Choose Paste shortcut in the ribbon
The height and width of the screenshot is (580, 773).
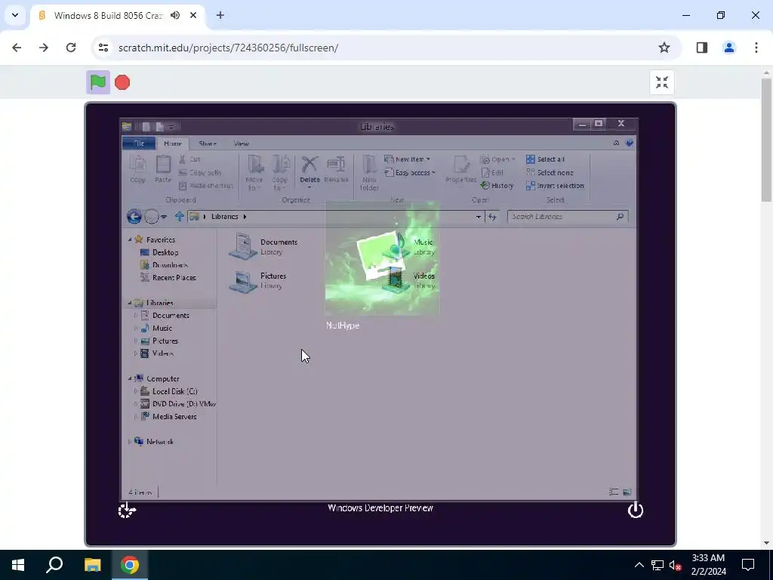(x=205, y=186)
